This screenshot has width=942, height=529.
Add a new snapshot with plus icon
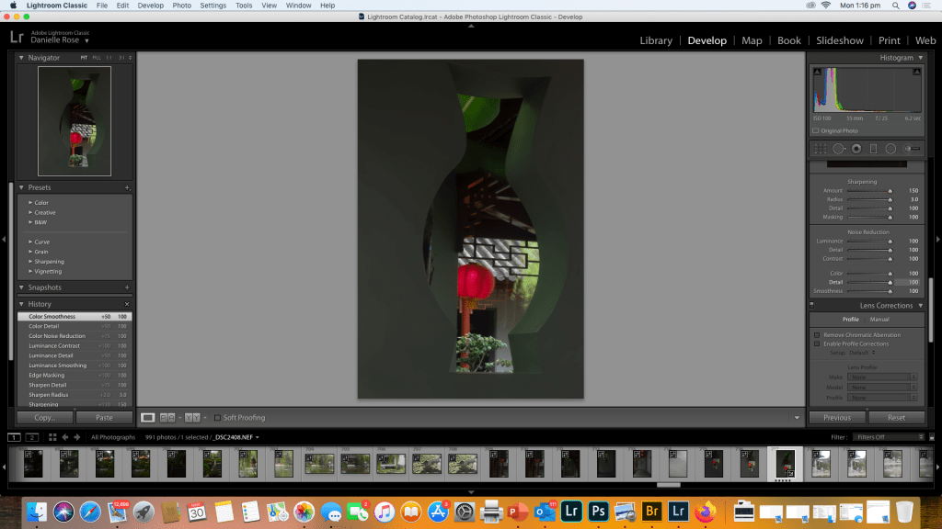pyautogui.click(x=127, y=287)
